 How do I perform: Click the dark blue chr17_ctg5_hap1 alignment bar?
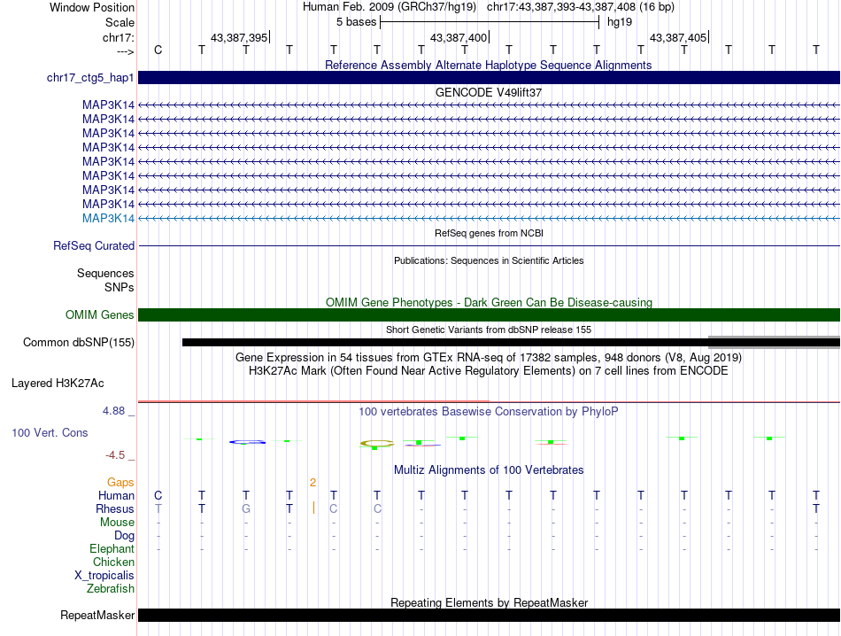pos(489,77)
